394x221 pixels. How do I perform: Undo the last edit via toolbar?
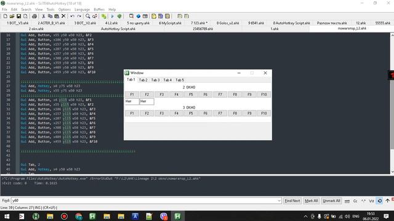coord(72,17)
